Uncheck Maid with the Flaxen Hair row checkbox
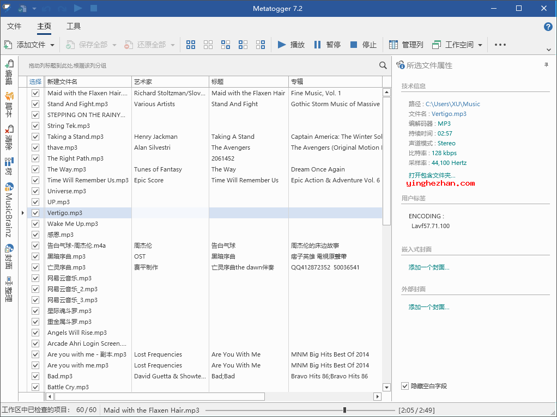Screen dimensions: 557x417 (x=35, y=93)
